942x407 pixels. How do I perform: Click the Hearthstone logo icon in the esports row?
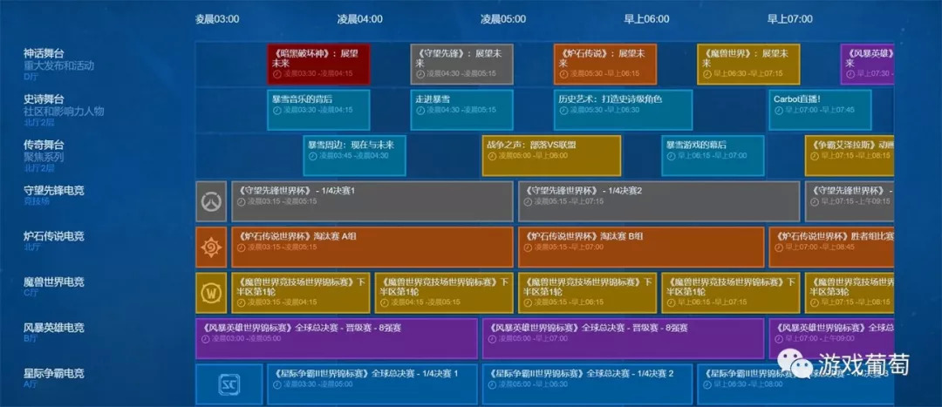(211, 248)
